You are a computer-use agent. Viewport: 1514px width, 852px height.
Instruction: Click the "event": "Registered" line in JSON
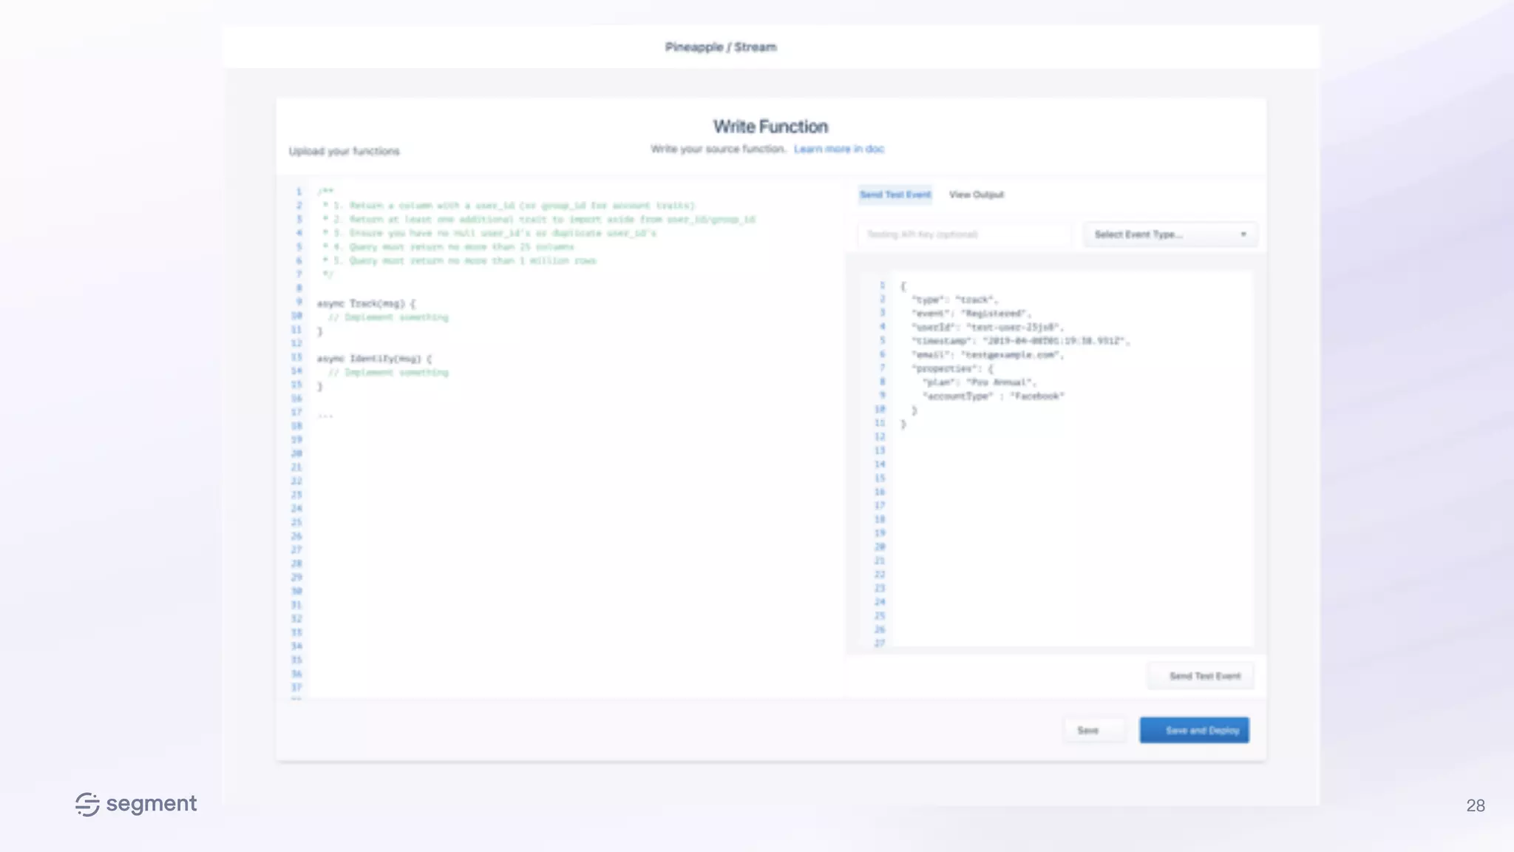click(x=971, y=314)
